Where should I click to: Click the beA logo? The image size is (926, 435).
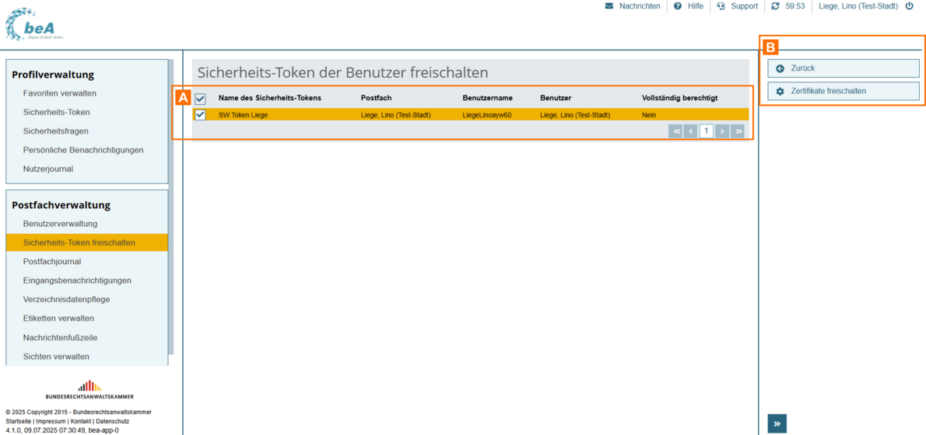[33, 25]
